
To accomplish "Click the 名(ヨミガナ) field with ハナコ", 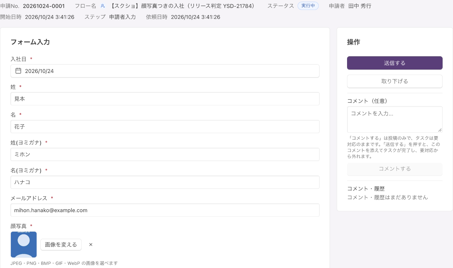I will tap(165, 182).
